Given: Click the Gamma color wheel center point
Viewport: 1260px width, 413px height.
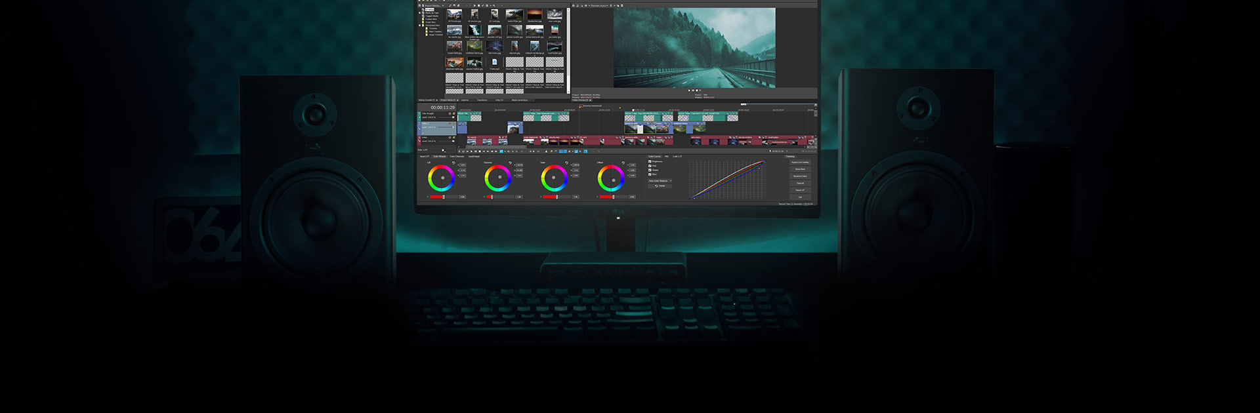Looking at the screenshot, I should (x=499, y=177).
